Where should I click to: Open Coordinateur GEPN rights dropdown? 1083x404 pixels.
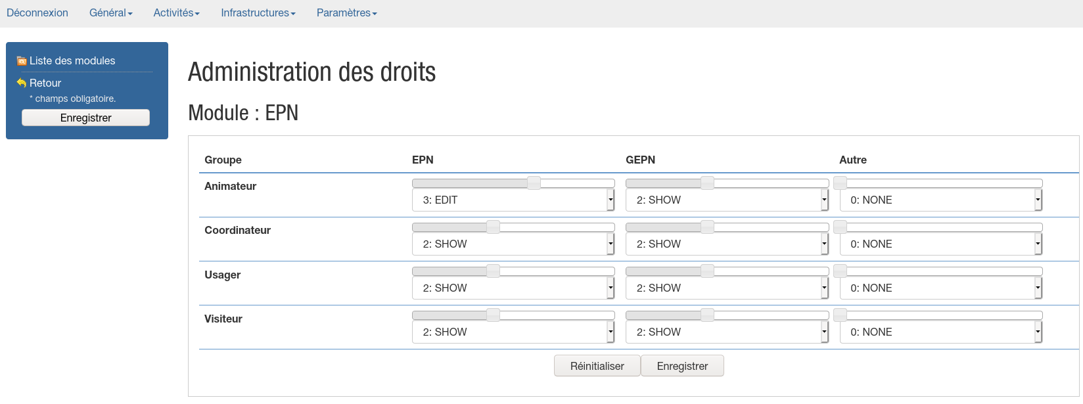click(726, 244)
